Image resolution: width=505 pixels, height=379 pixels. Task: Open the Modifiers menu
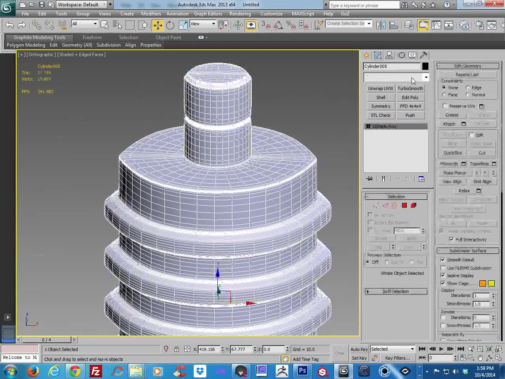151,14
